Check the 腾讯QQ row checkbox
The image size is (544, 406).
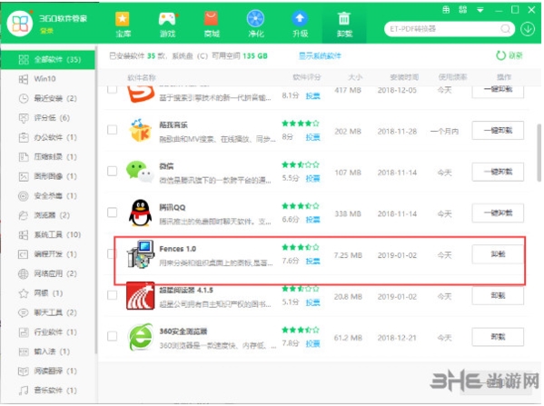pyautogui.click(x=112, y=213)
